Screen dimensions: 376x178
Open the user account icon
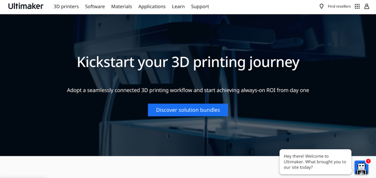pos(366,6)
